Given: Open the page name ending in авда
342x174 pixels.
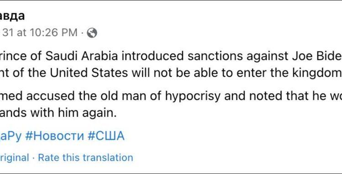Looking at the screenshot, I should [x=12, y=16].
